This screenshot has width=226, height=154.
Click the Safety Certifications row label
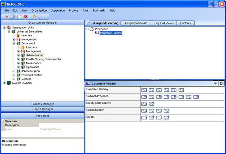98,103
